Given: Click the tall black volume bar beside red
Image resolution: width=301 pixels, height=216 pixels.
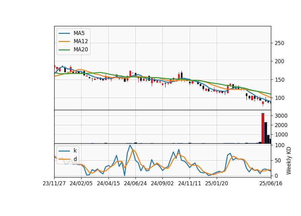Looking at the screenshot, I should [x=266, y=133].
